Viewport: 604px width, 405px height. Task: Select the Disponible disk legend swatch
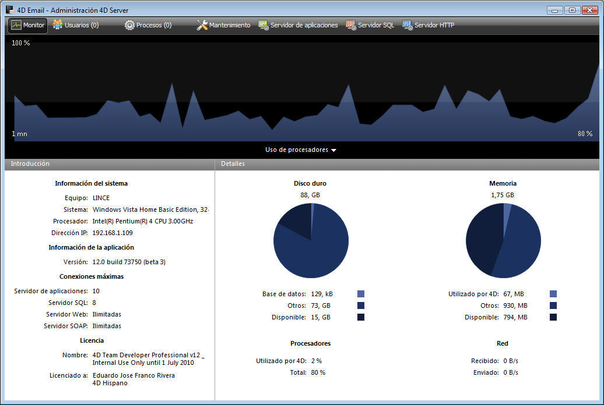361,317
